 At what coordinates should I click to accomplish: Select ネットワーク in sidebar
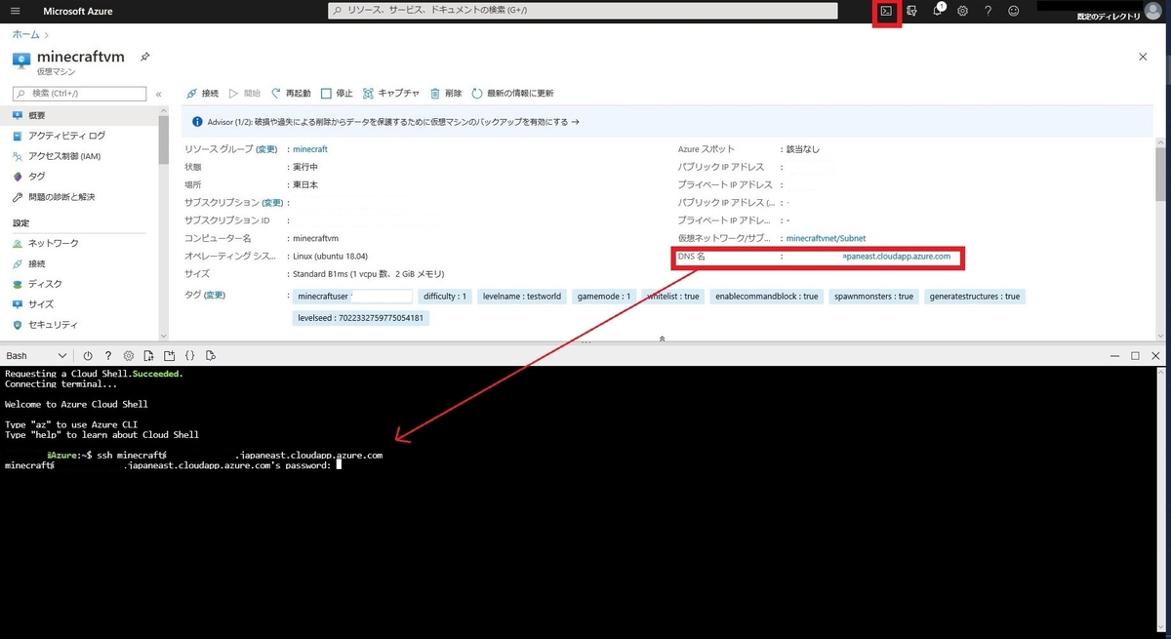pyautogui.click(x=78, y=243)
